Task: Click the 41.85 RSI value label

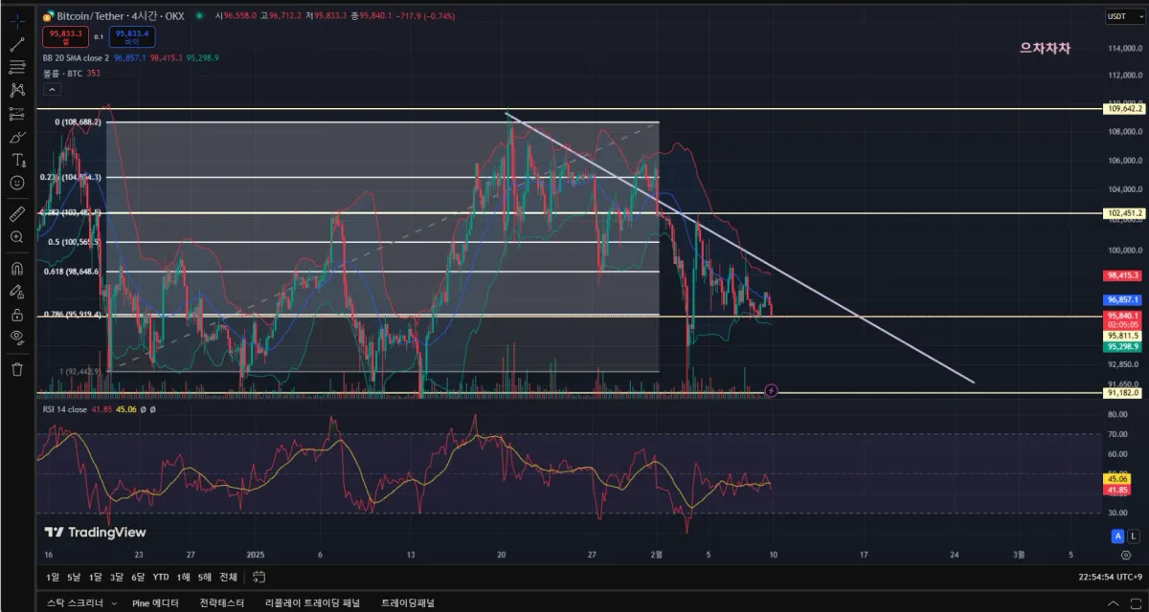Action: tap(1117, 490)
